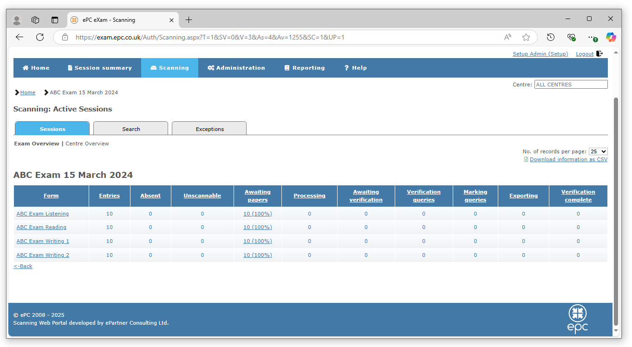Sort by Form column header
The height and width of the screenshot is (347, 632).
[x=51, y=196]
